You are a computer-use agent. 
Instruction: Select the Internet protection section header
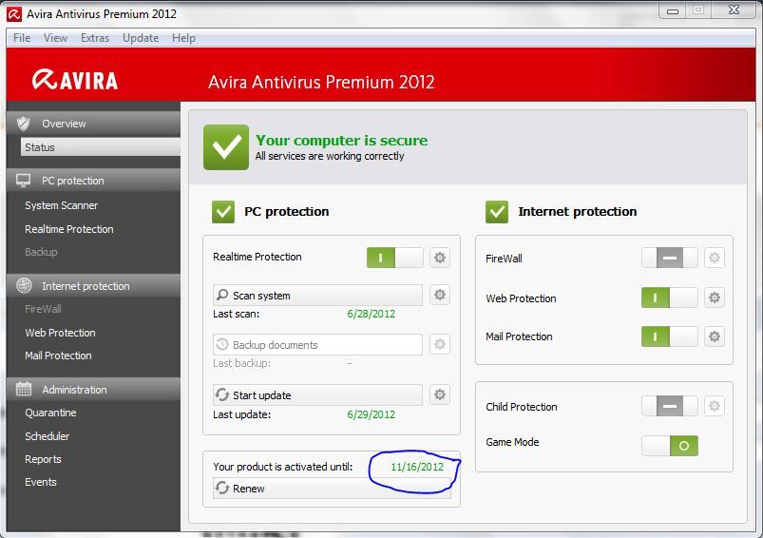pos(93,286)
